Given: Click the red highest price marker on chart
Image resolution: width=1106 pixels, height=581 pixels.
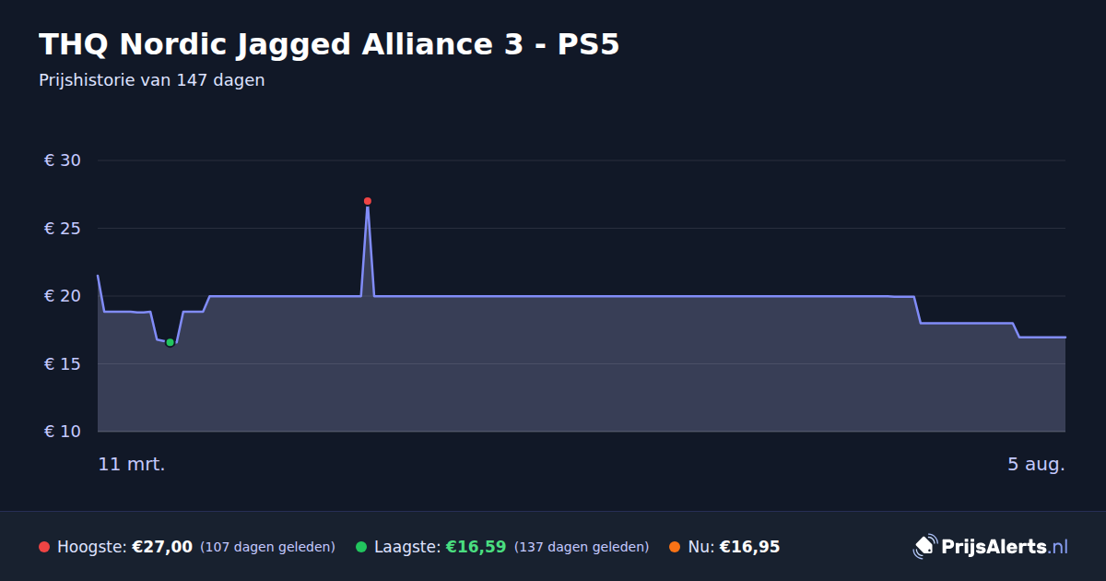Looking at the screenshot, I should coord(368,201).
